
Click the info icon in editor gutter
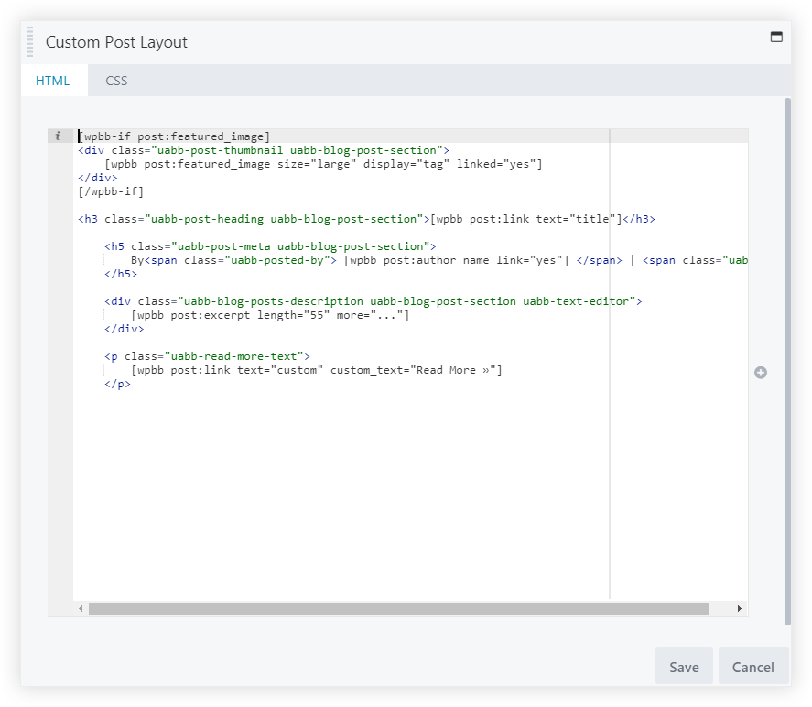point(58,136)
